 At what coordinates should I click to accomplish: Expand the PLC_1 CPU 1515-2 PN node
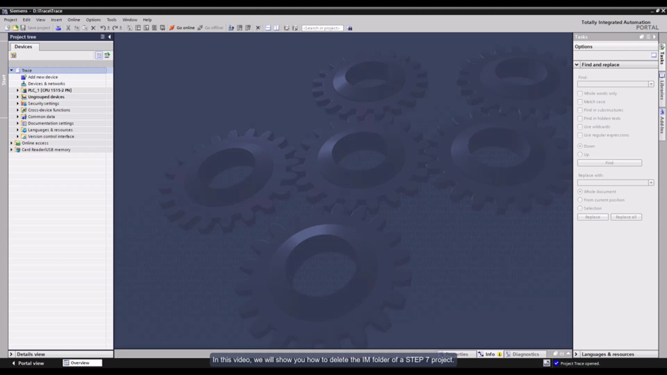pos(17,90)
